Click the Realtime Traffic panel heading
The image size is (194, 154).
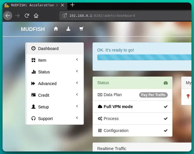point(112,149)
